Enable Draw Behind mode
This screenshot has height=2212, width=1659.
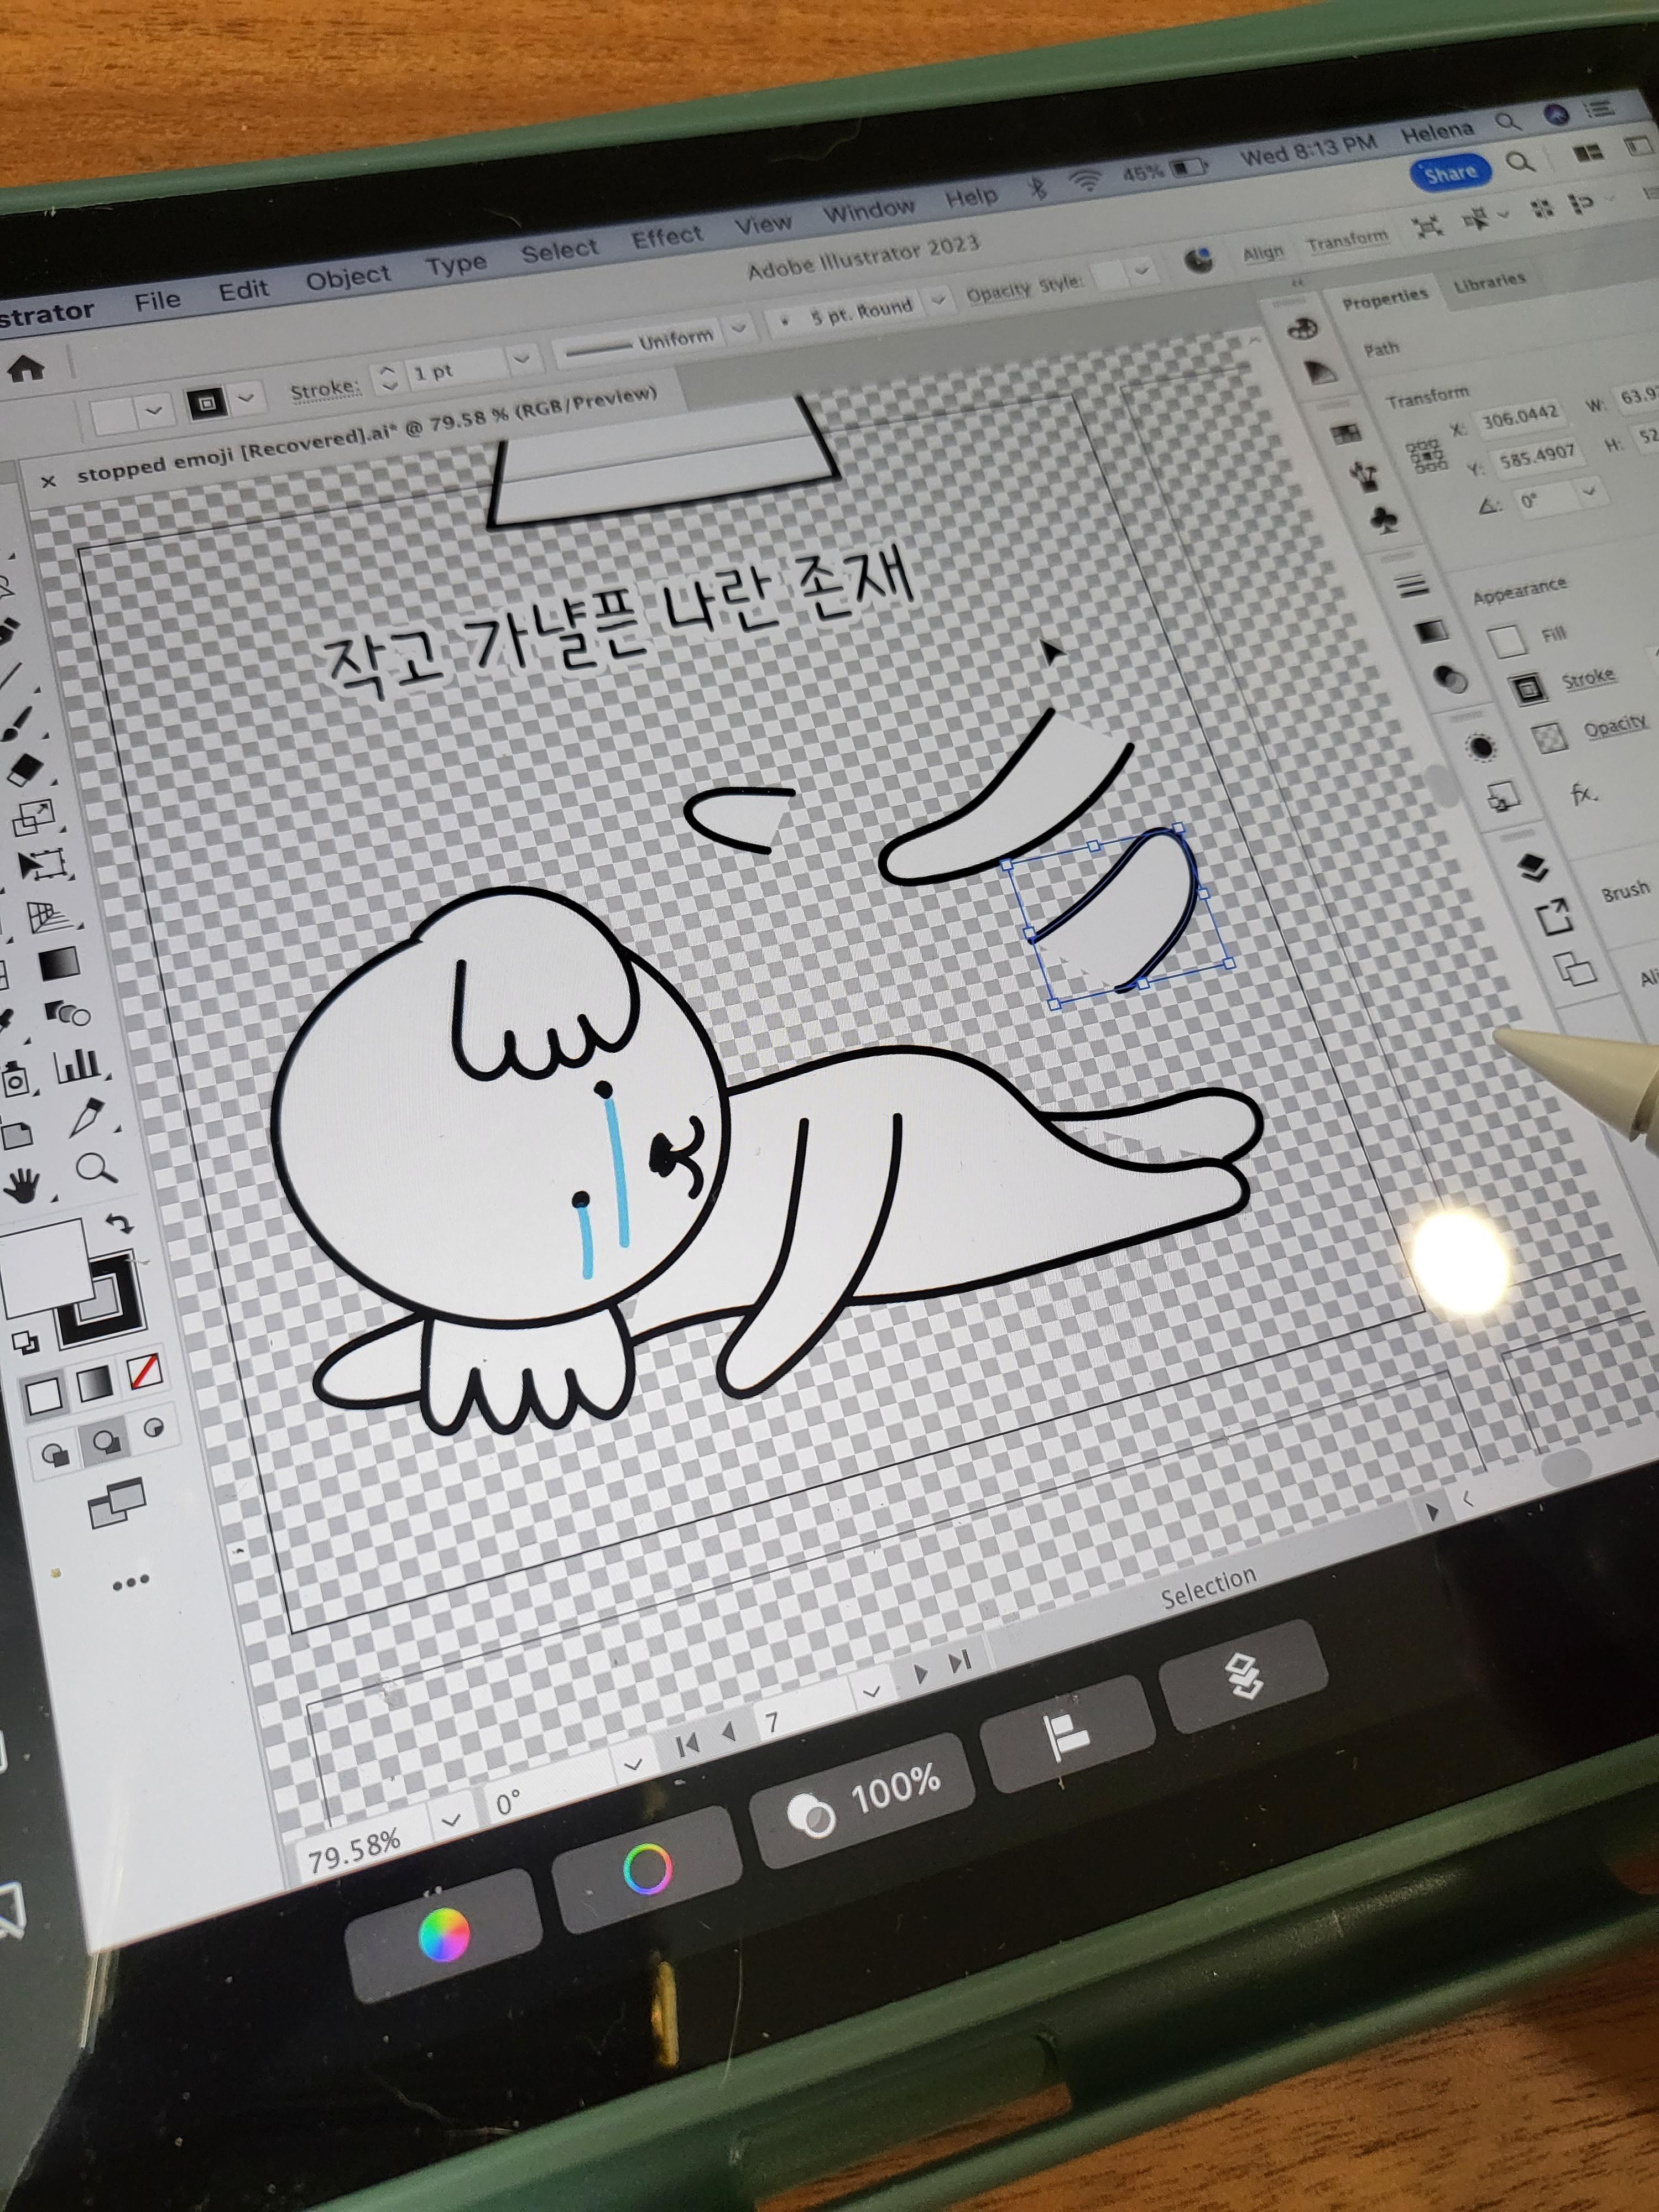pyautogui.click(x=105, y=1441)
